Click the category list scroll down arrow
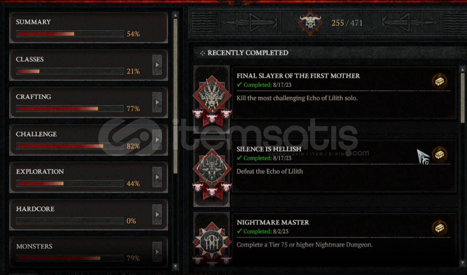This screenshot has height=275, width=467. (175, 266)
